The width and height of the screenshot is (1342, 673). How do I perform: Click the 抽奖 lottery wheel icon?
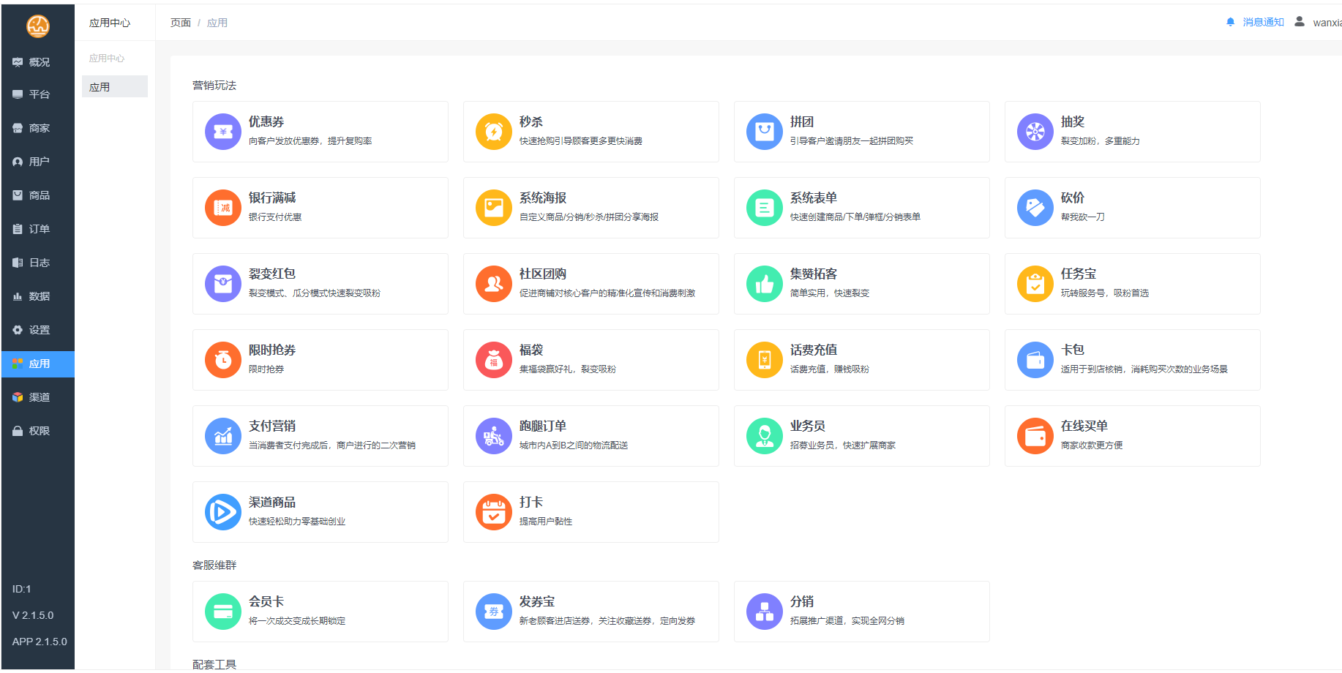(1035, 132)
